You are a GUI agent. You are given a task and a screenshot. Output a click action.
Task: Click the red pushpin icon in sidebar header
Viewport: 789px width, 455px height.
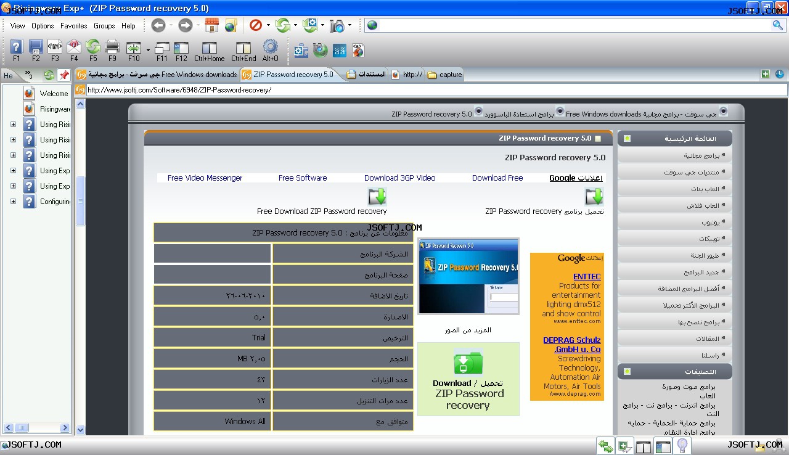coord(64,75)
